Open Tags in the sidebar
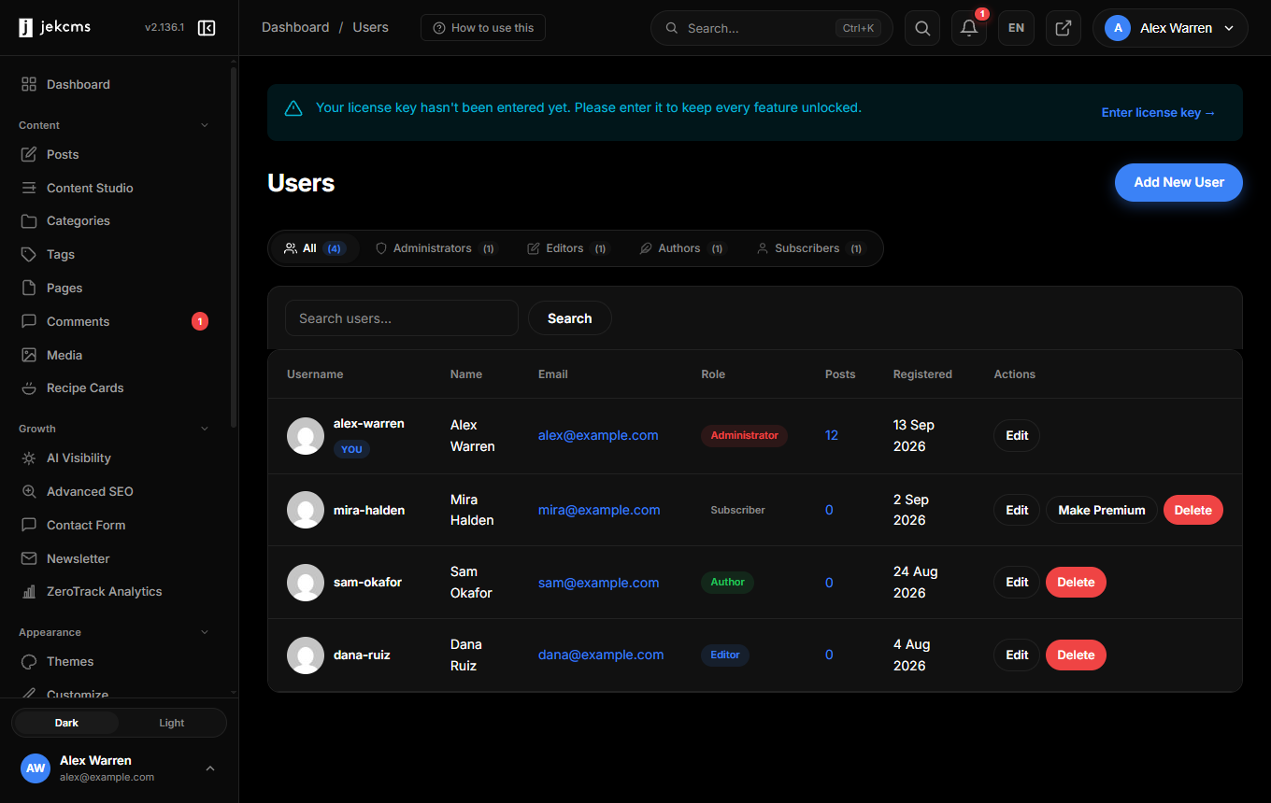The height and width of the screenshot is (803, 1271). (119, 254)
